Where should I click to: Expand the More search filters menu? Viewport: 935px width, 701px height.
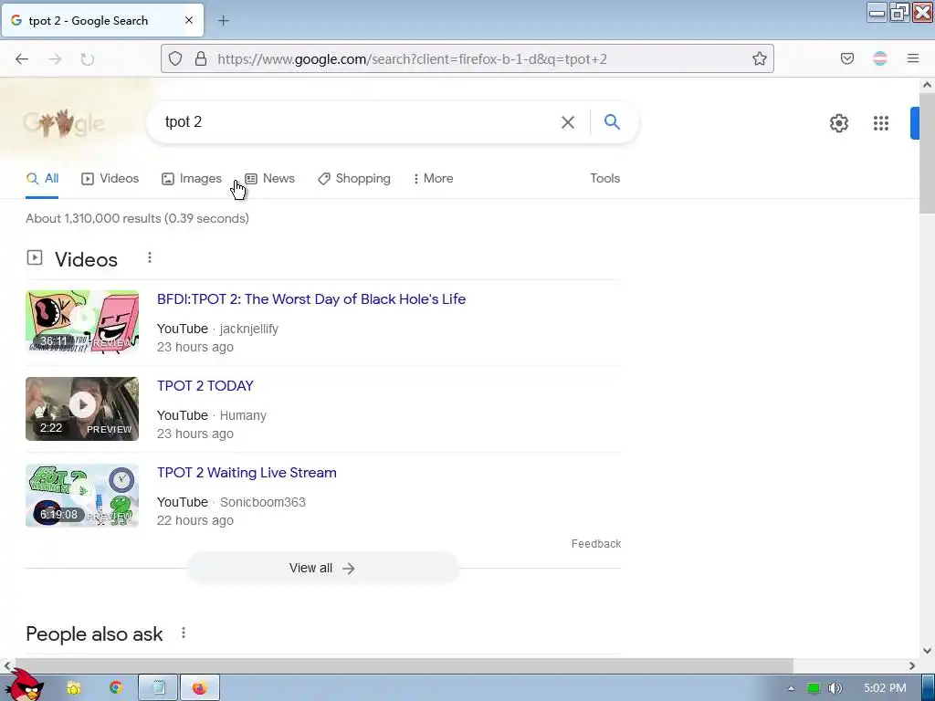[x=434, y=178]
